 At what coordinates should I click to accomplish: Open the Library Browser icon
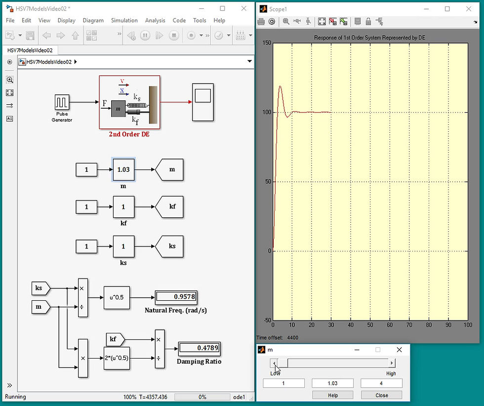tap(92, 36)
